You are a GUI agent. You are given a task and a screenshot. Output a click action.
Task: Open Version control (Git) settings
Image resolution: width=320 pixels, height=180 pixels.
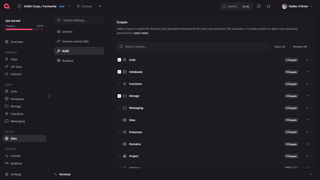coord(79,41)
